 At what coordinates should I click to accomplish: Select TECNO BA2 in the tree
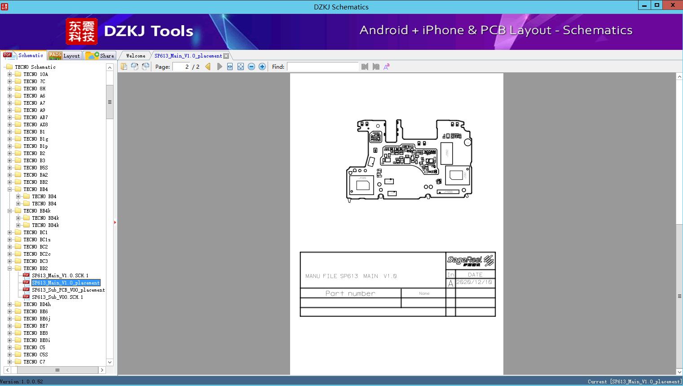click(x=35, y=175)
